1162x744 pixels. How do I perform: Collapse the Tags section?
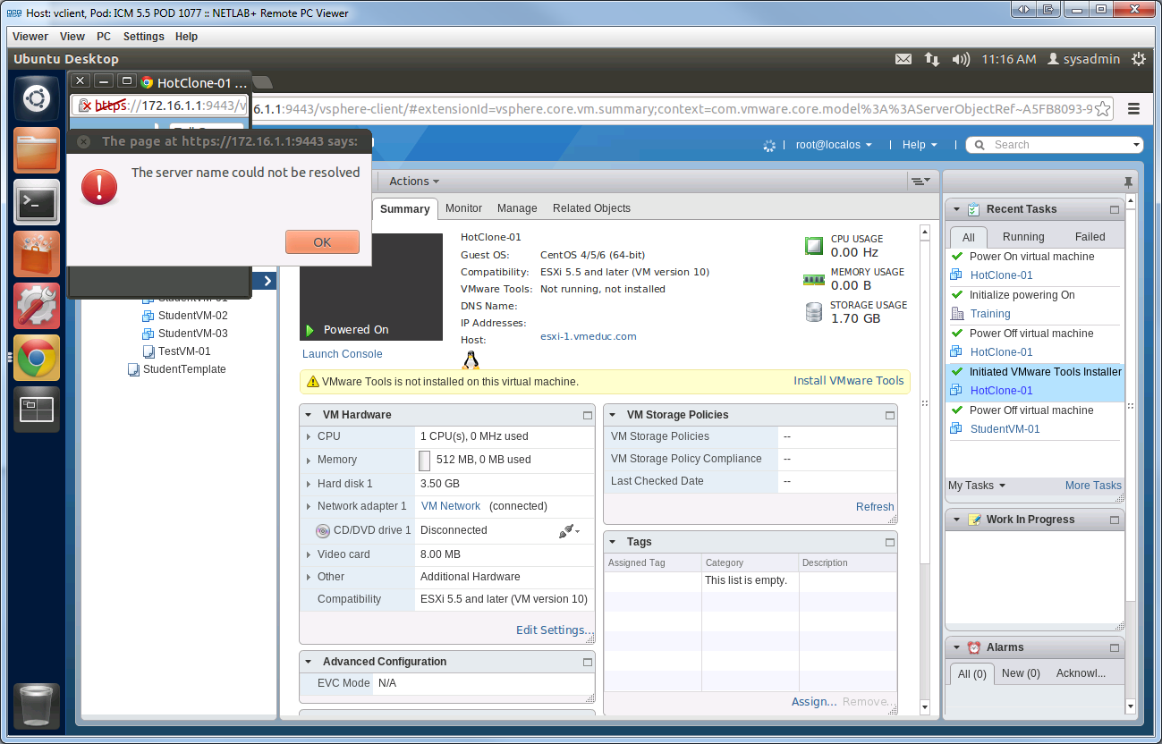pyautogui.click(x=613, y=542)
